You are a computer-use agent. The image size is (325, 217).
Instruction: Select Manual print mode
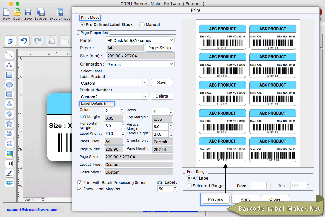pos(142,25)
